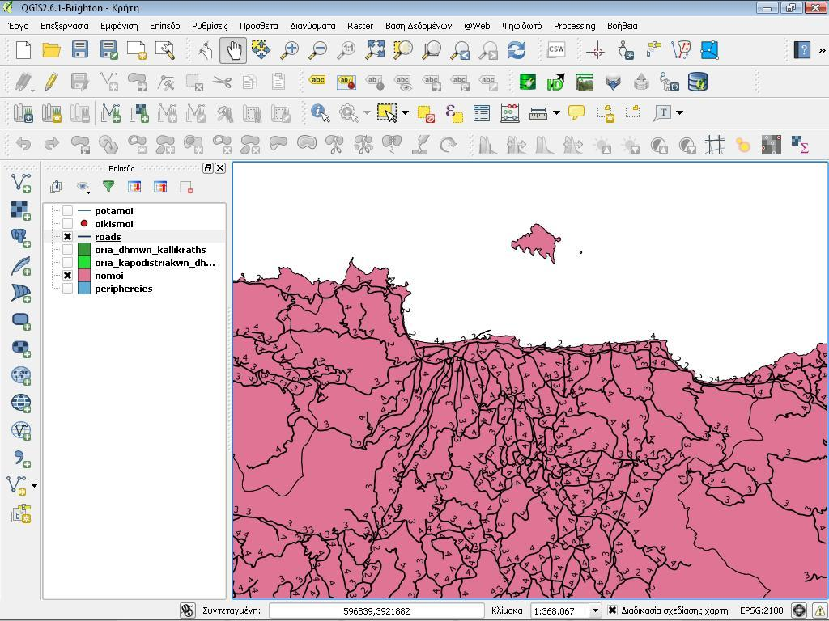
Task: Show hidden toolbar items chevron
Action: click(823, 51)
